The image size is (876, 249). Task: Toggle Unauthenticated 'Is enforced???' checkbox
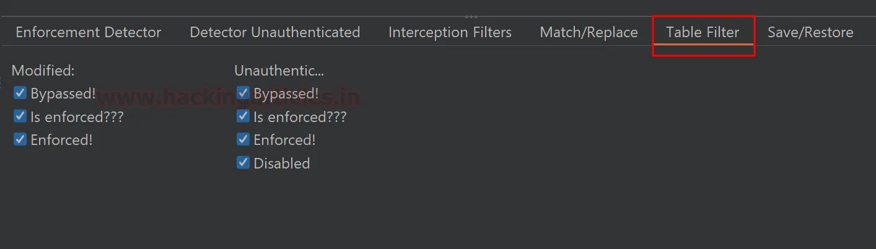point(243,116)
